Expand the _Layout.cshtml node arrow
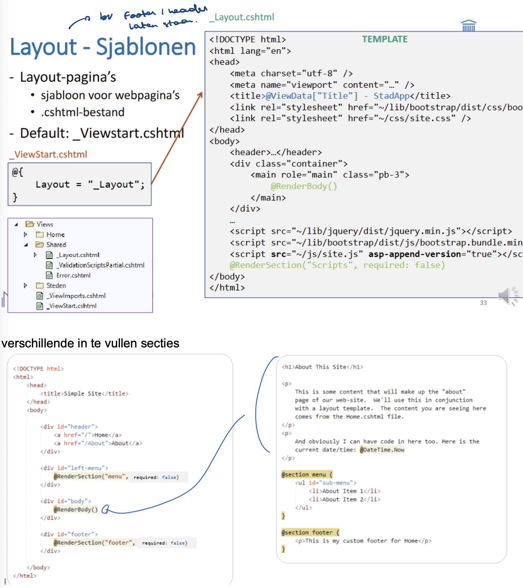The image size is (523, 588). pos(35,255)
